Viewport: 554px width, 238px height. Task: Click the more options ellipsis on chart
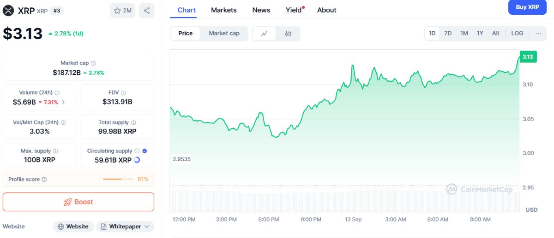point(538,33)
